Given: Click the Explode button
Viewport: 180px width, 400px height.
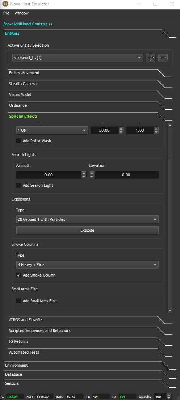Looking at the screenshot, I should 87,230.
